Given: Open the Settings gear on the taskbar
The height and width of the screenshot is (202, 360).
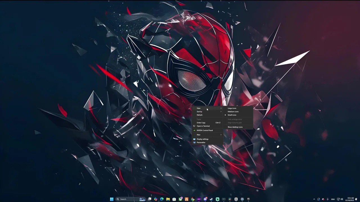Looking at the screenshot, I should pyautogui.click(x=242, y=199).
